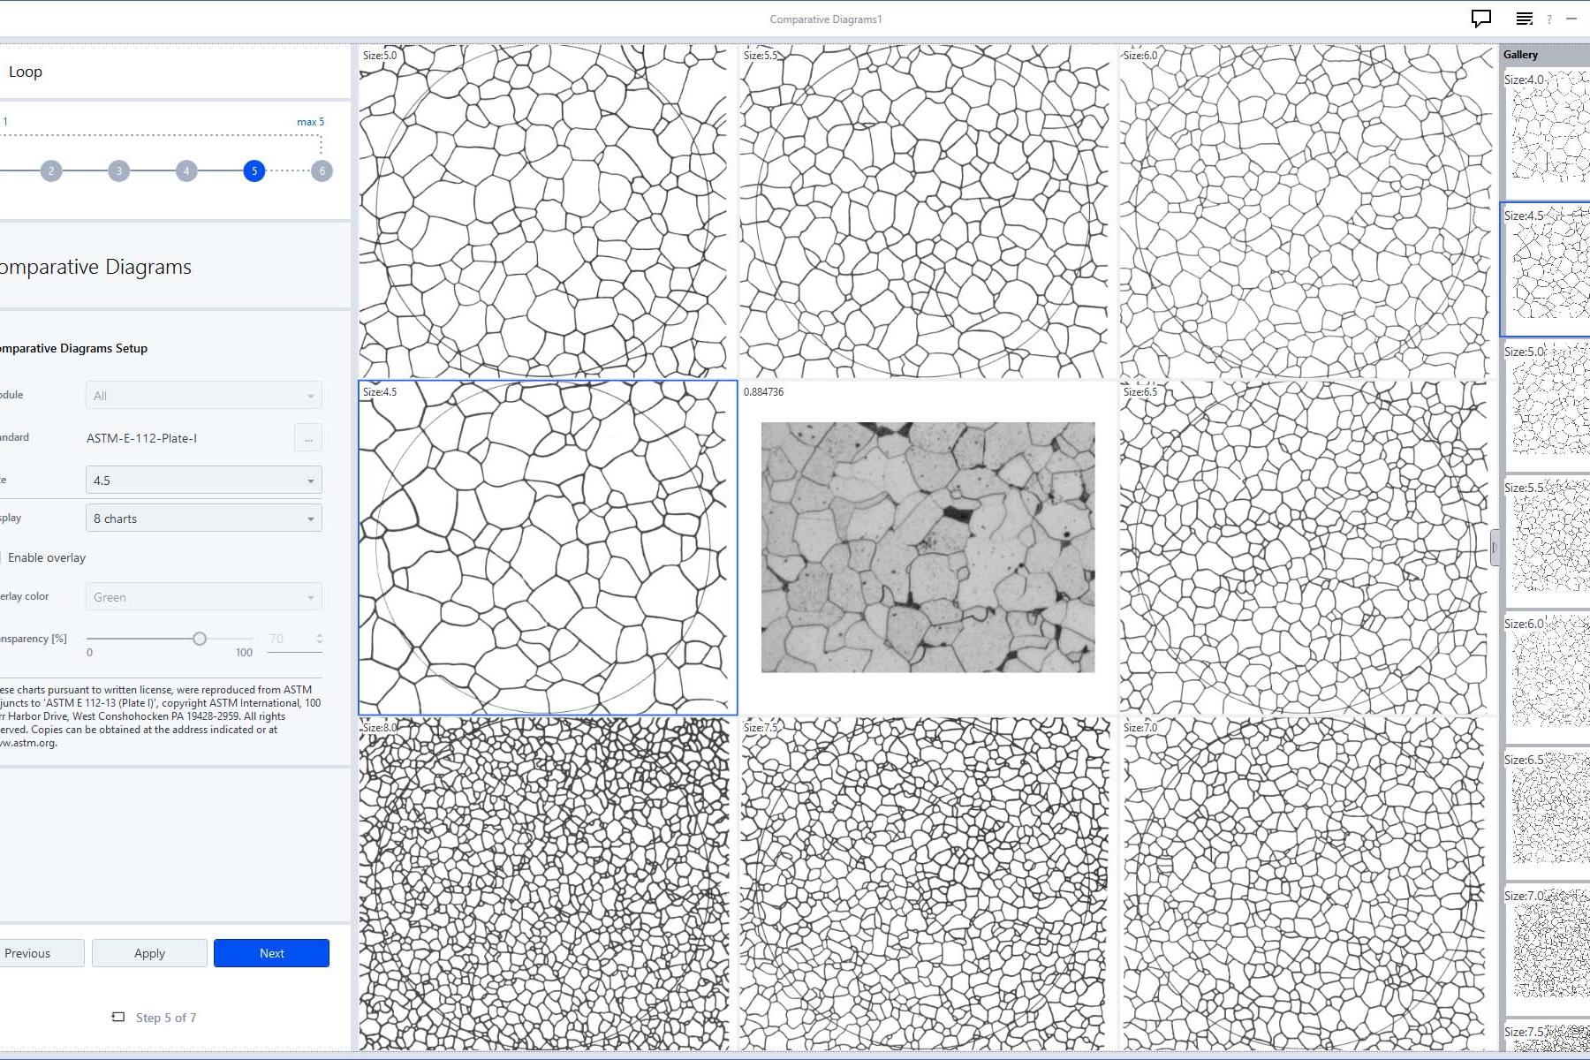Click the center micrograph sample image

[x=927, y=547]
